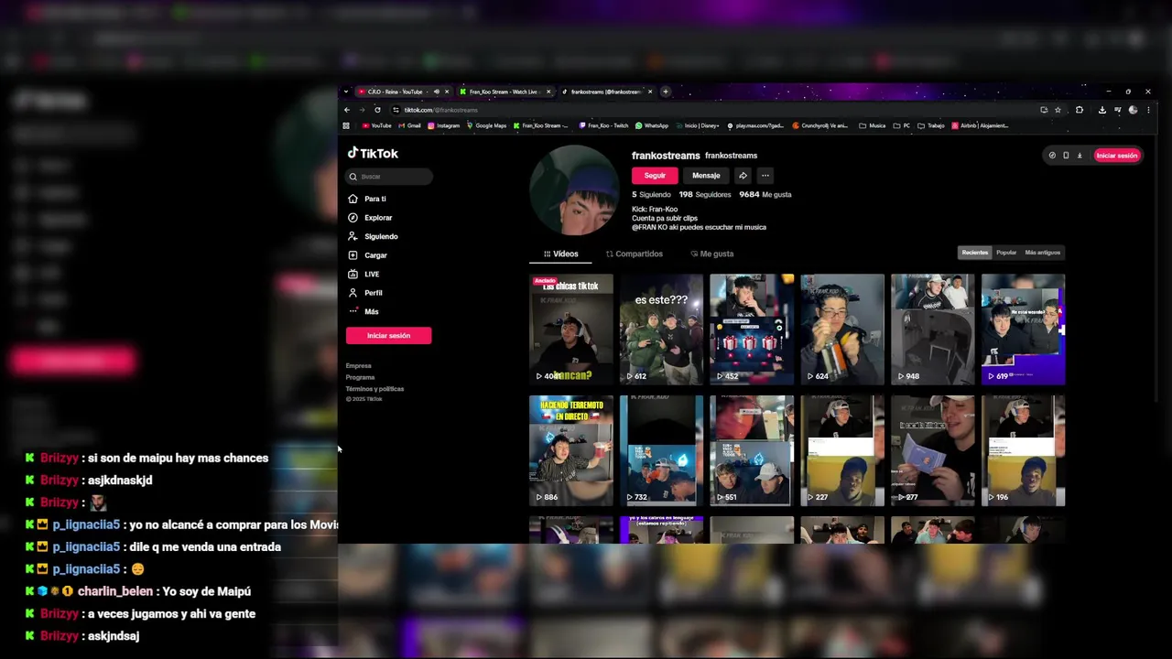Open the Perfil sidebar icon
The image size is (1172, 659).
click(x=353, y=293)
